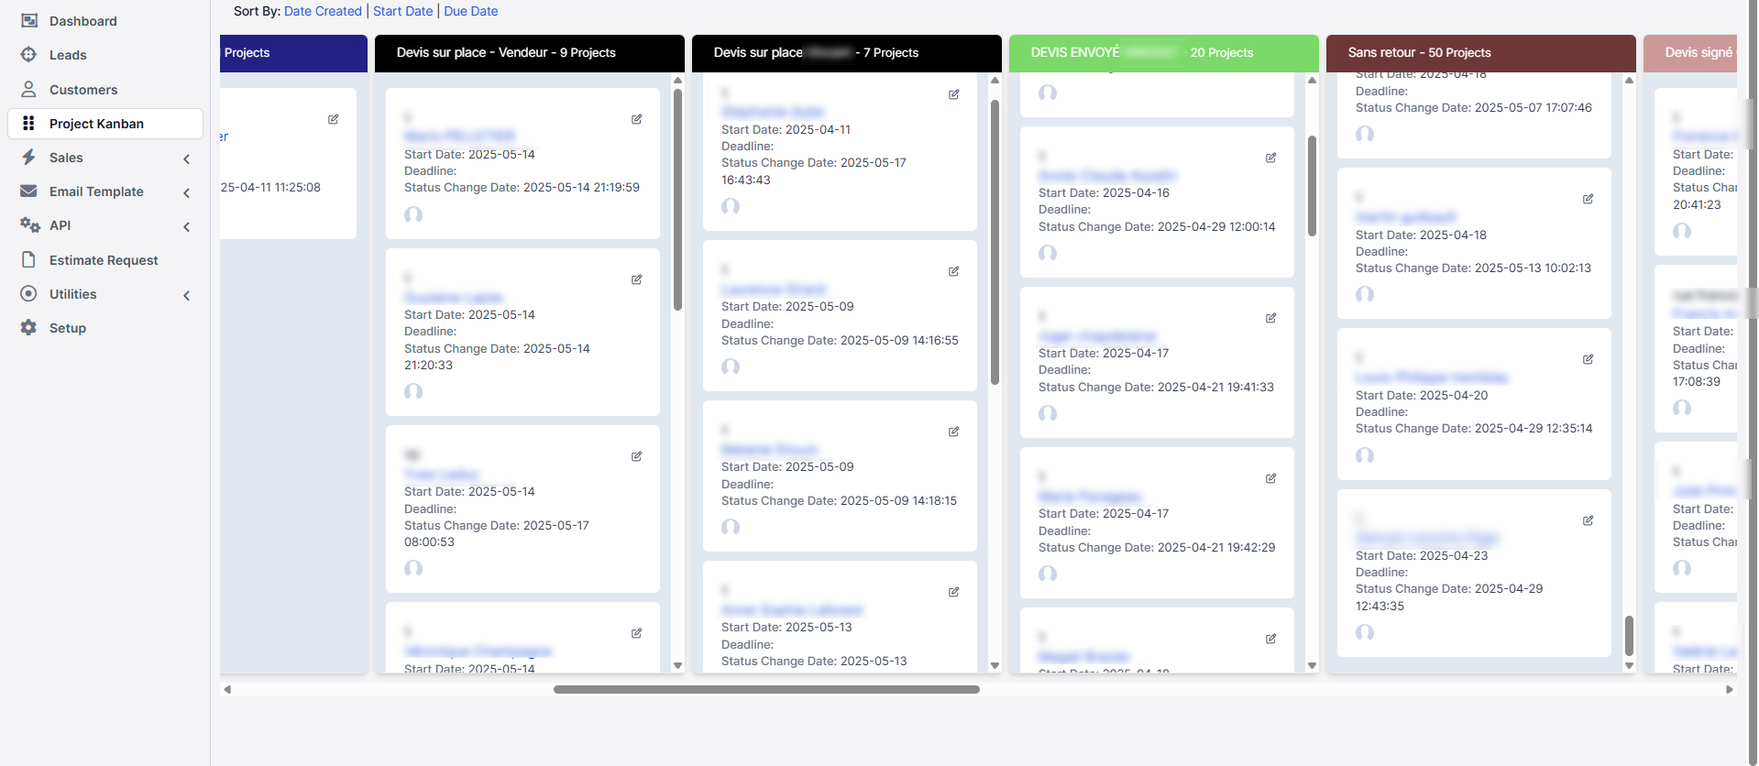The width and height of the screenshot is (1759, 766).
Task: Click the Customers person icon
Action: (29, 89)
